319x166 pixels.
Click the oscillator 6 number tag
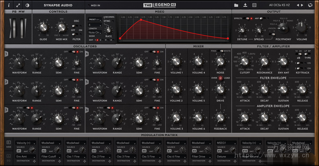tap(87, 110)
